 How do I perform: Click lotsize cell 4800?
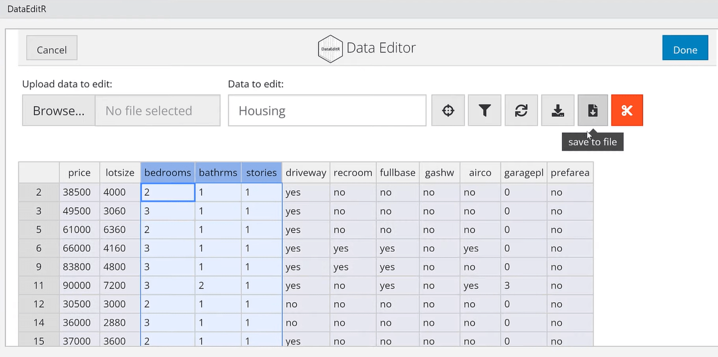[x=120, y=267]
